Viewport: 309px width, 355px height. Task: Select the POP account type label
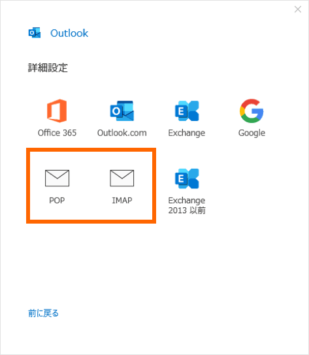57,200
